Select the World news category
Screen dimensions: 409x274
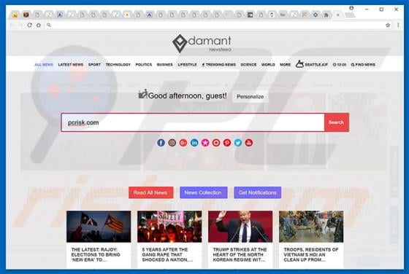(268, 65)
